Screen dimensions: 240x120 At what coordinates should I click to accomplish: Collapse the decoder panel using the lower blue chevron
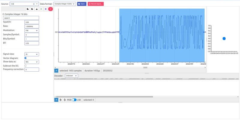tap(56, 100)
